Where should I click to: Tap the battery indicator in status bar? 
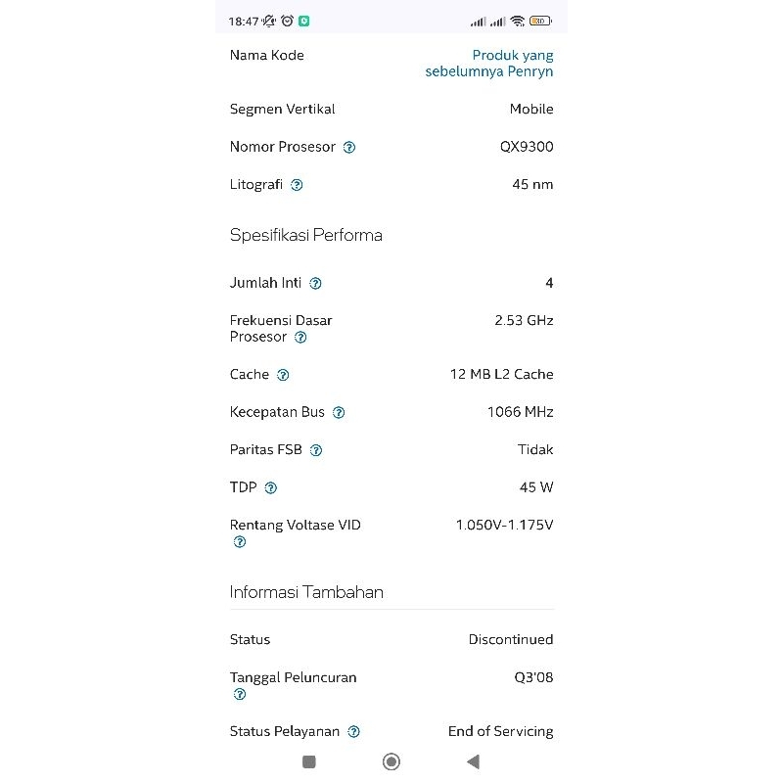pos(541,21)
